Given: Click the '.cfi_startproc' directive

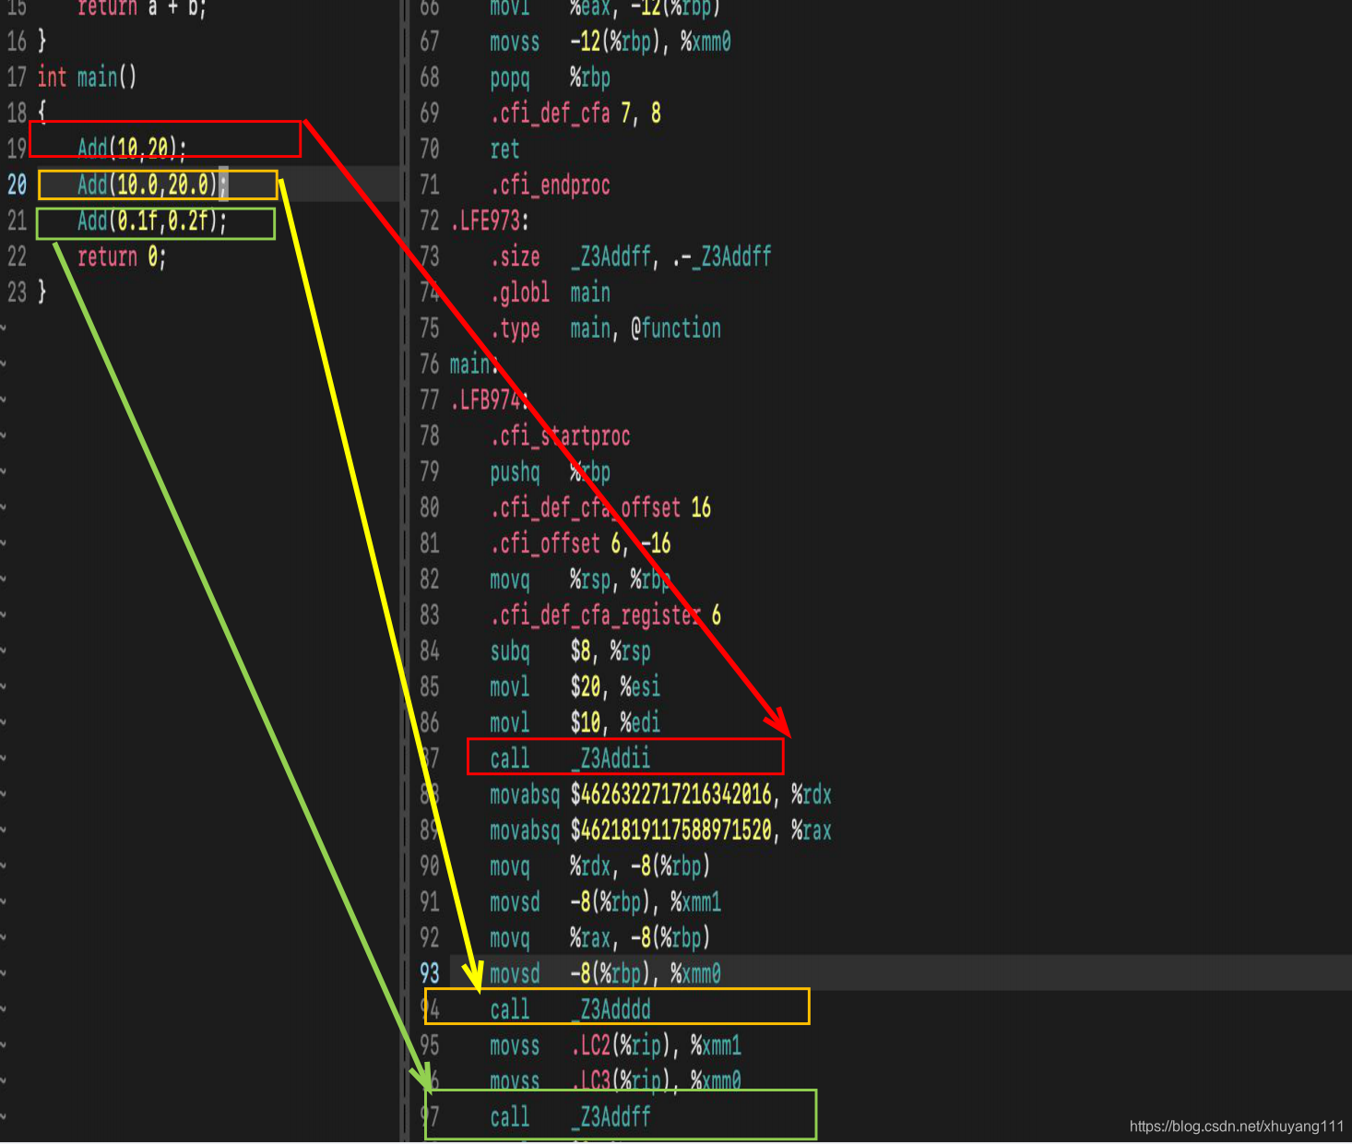Looking at the screenshot, I should coord(560,436).
